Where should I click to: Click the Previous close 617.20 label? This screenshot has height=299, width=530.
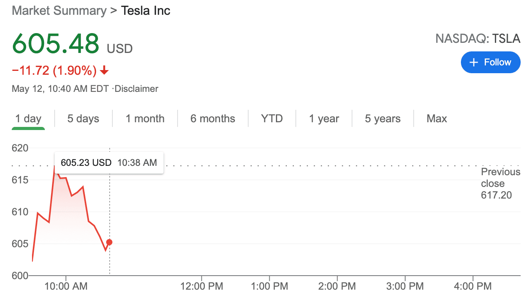pyautogui.click(x=500, y=183)
